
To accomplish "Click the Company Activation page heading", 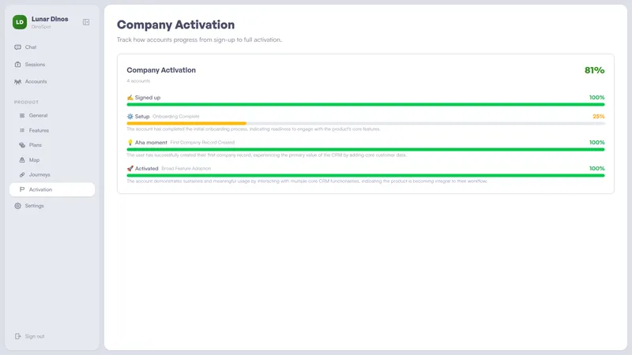I will click(175, 24).
